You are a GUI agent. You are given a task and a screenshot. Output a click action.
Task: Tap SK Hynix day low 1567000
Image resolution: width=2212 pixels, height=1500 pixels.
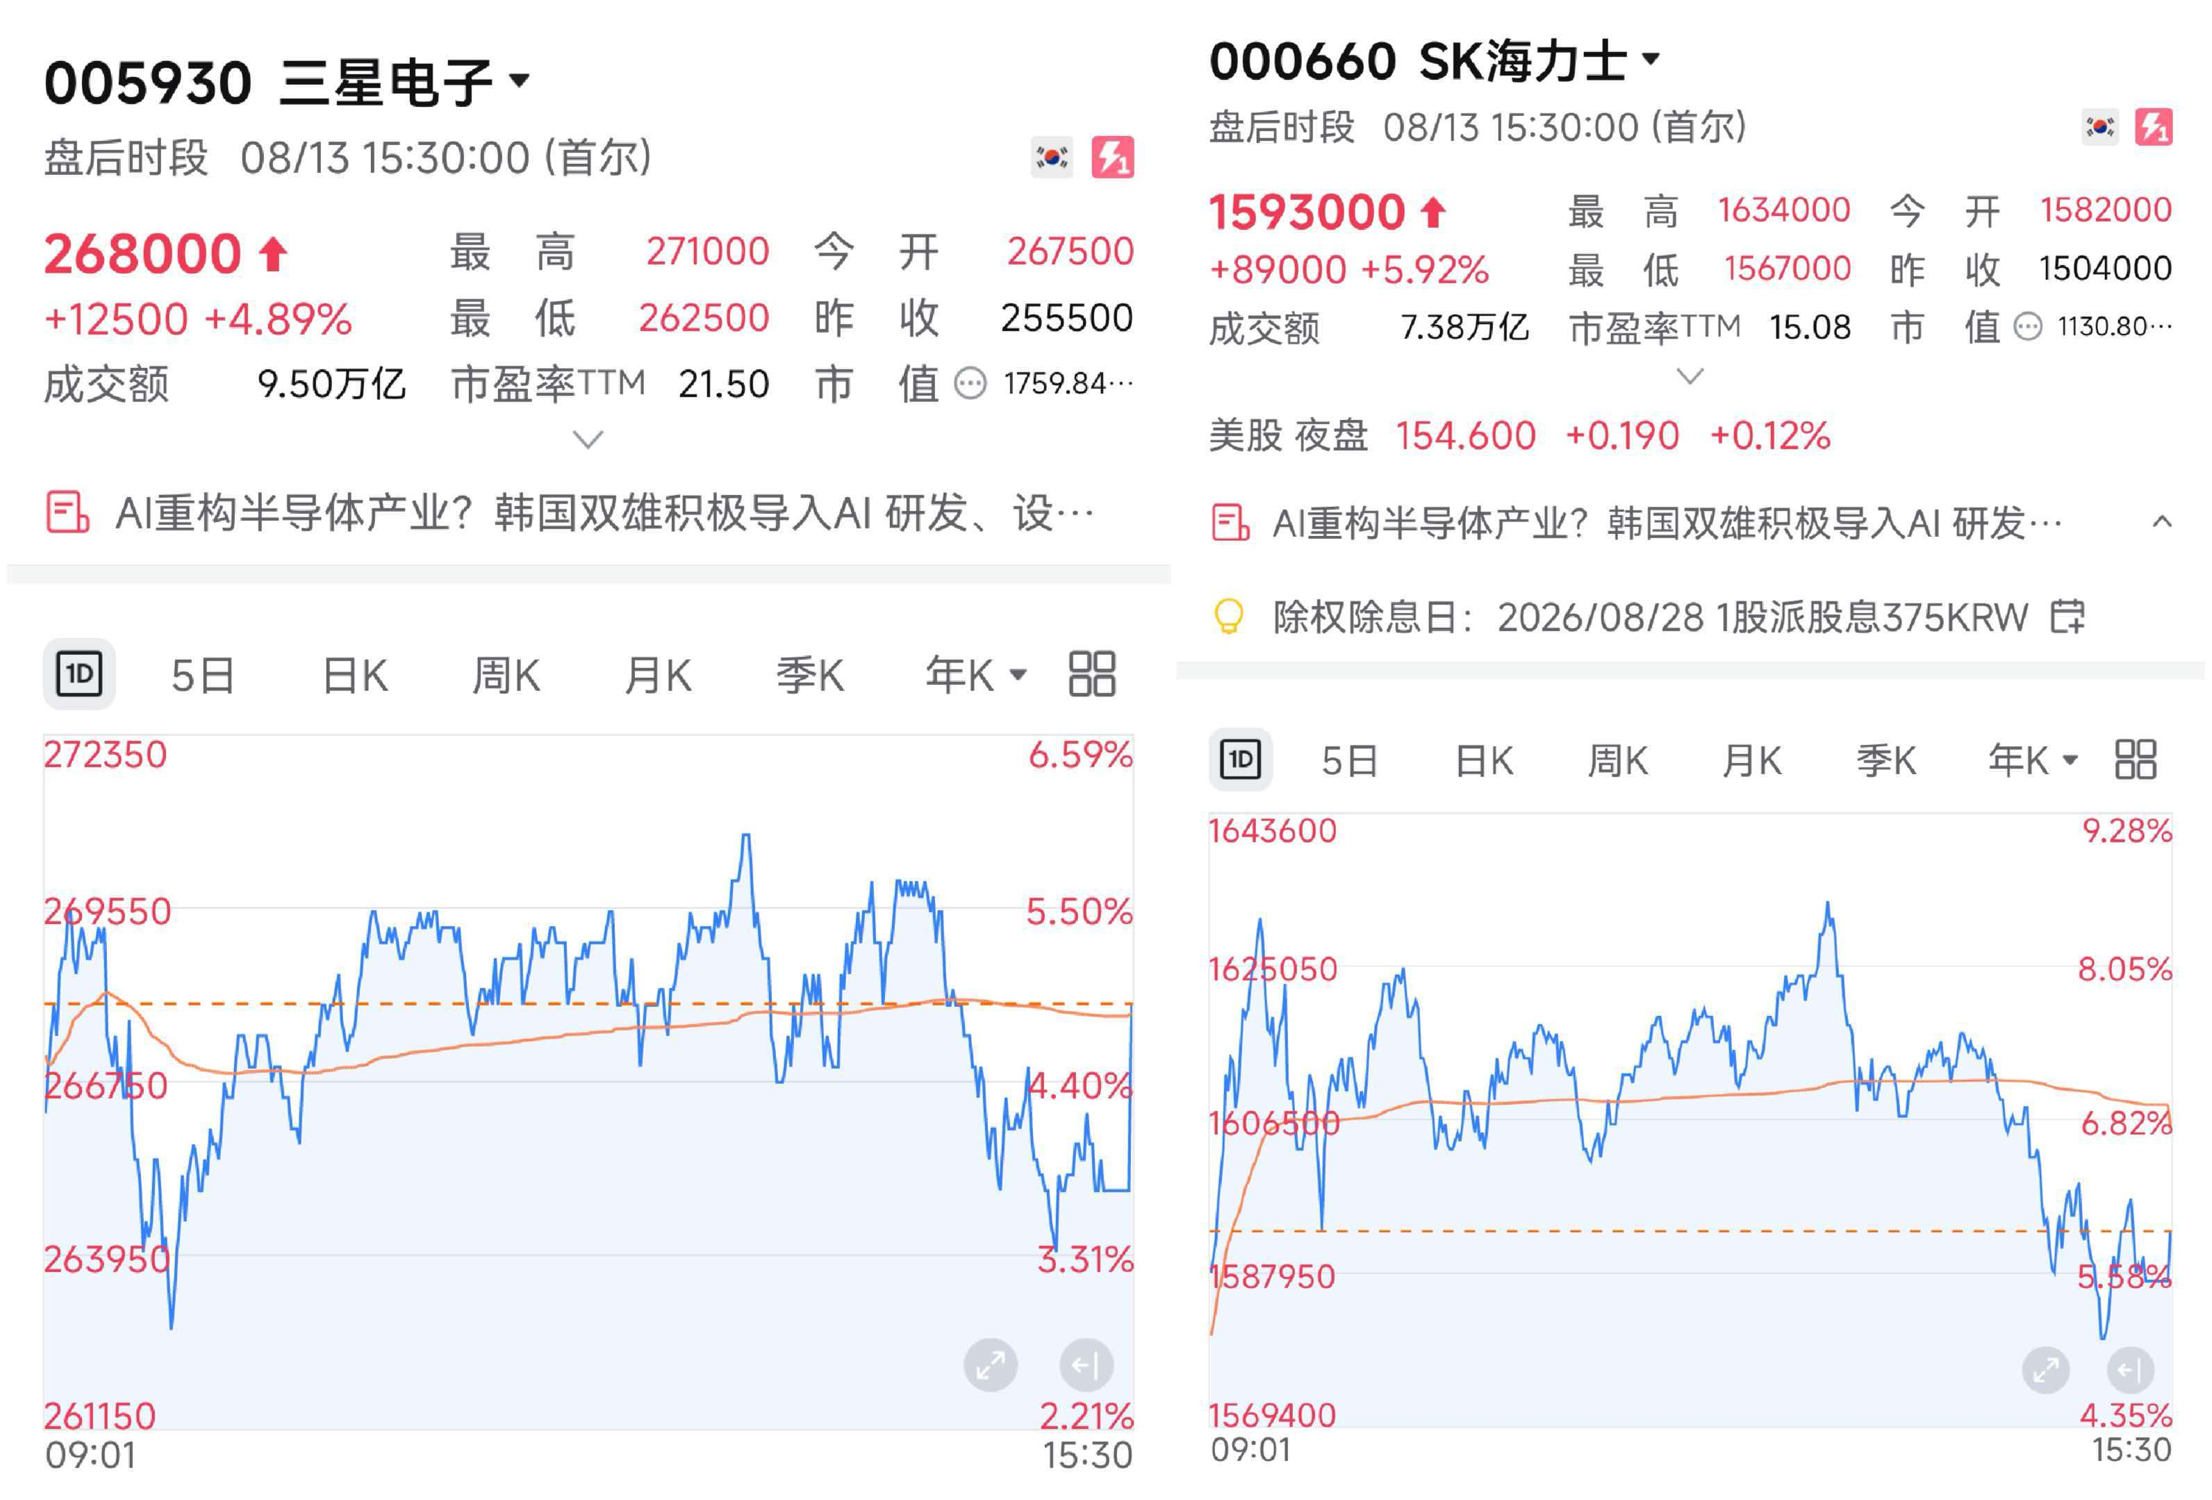tap(1788, 268)
